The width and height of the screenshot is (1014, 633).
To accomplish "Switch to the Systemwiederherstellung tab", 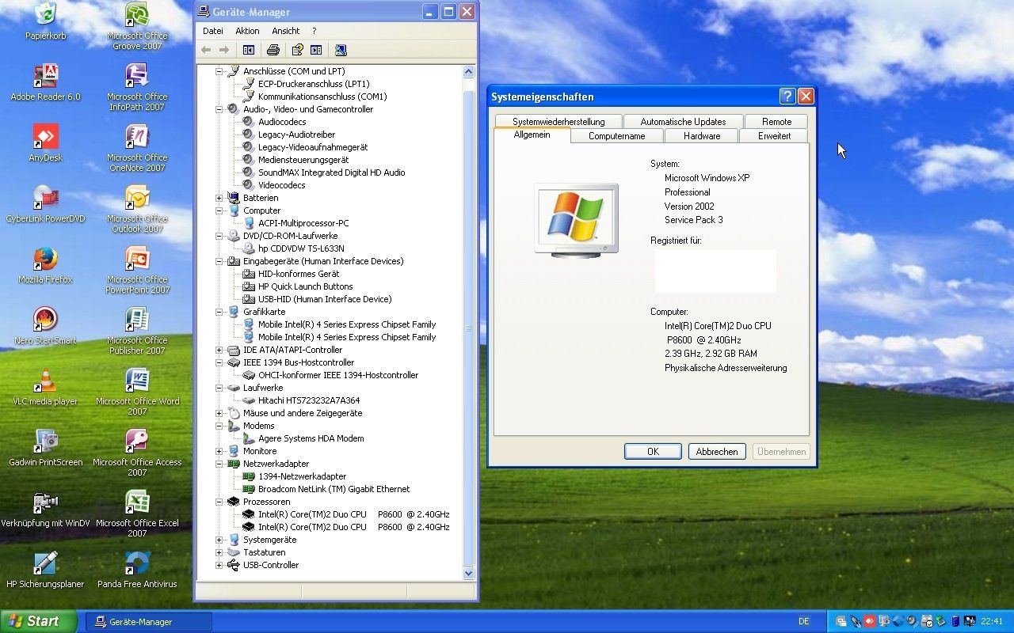I will [558, 122].
